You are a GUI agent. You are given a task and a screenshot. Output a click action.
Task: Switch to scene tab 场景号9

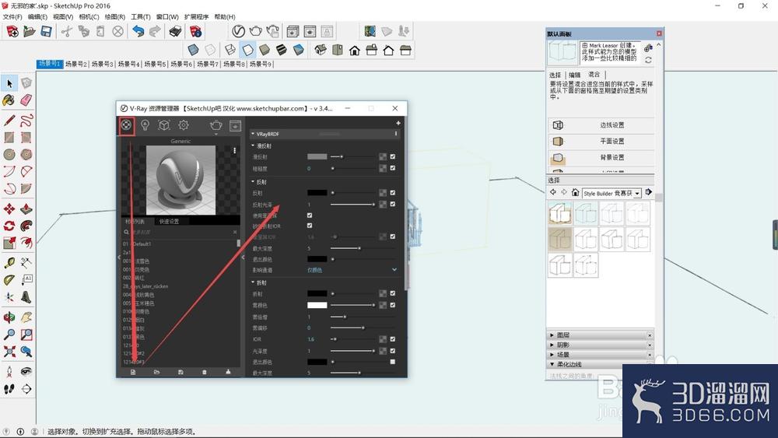point(261,64)
